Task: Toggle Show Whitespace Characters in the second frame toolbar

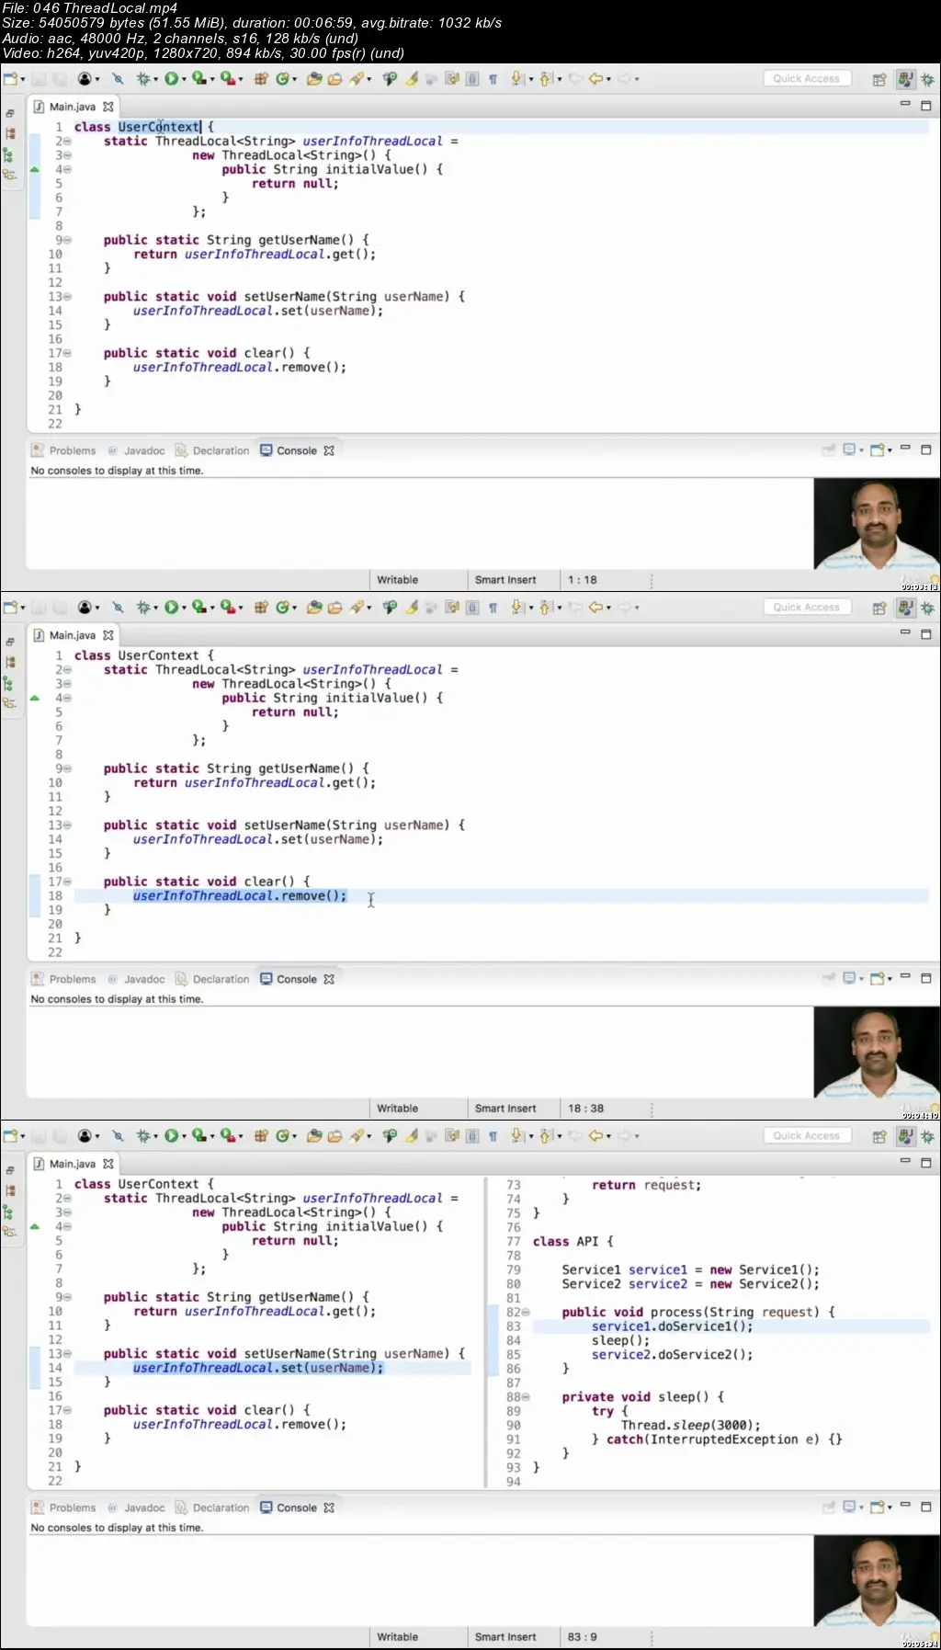Action: (493, 608)
